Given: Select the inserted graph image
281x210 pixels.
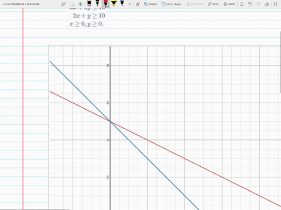Looking at the screenshot, I should coord(165,128).
